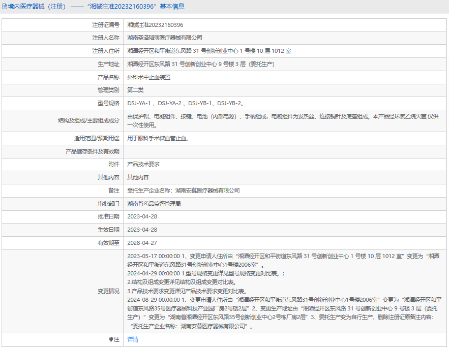Click the 其他内容 value text

pyautogui.click(x=138, y=177)
